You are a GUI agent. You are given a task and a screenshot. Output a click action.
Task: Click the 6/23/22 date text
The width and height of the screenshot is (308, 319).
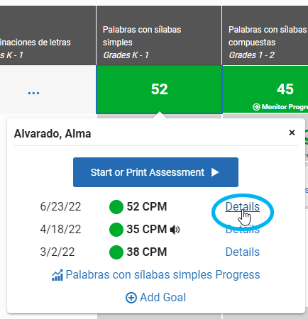(x=60, y=206)
